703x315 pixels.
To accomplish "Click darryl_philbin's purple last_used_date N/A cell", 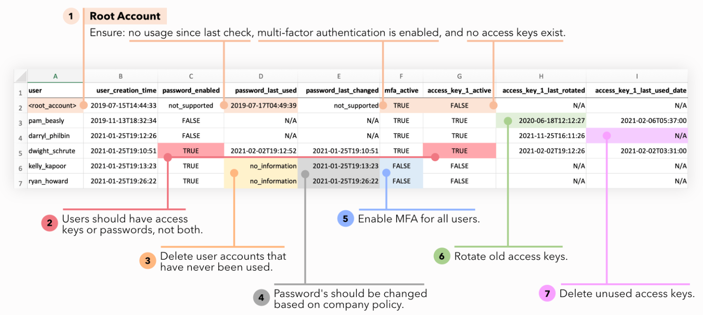I will [637, 136].
